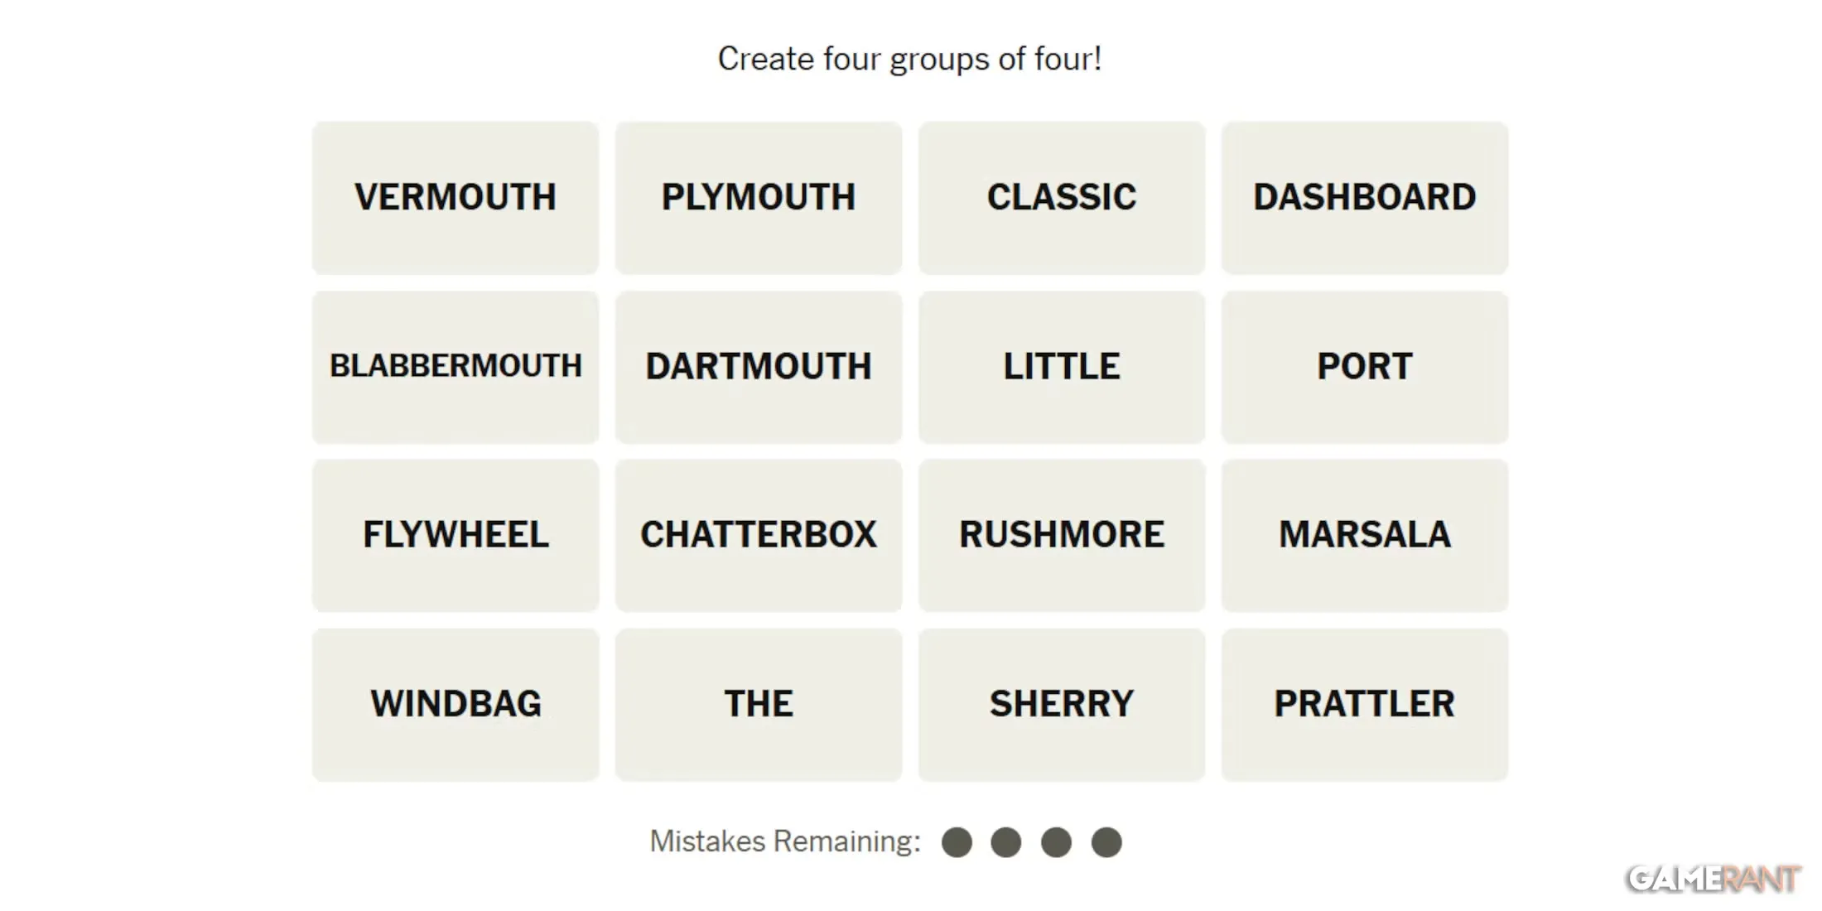Select the SHERRY tile
Image resolution: width=1822 pixels, height=911 pixels.
coord(1062,705)
